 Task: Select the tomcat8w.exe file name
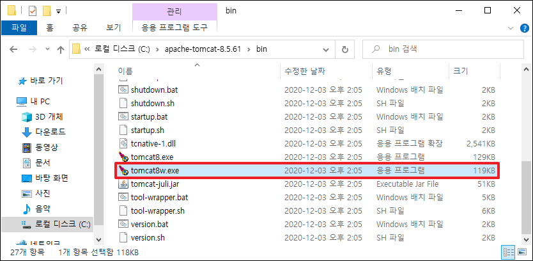[155, 171]
